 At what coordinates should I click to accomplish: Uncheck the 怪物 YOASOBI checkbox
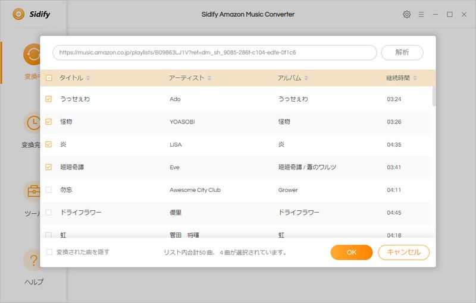[49, 122]
